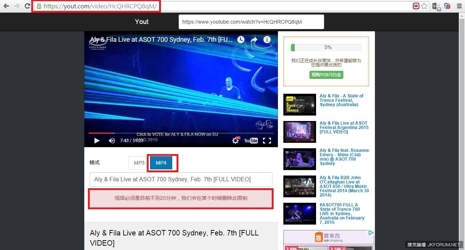Viewport: 465px width, 250px height.
Task: Click the video share arrow icon
Action: (x=254, y=40)
